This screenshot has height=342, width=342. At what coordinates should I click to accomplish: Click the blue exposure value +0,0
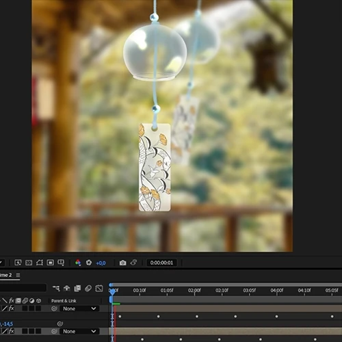click(101, 263)
